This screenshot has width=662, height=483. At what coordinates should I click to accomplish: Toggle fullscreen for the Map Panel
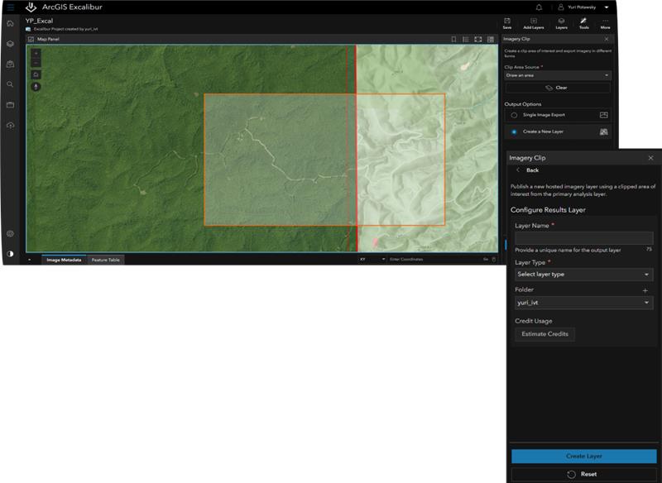(x=477, y=39)
